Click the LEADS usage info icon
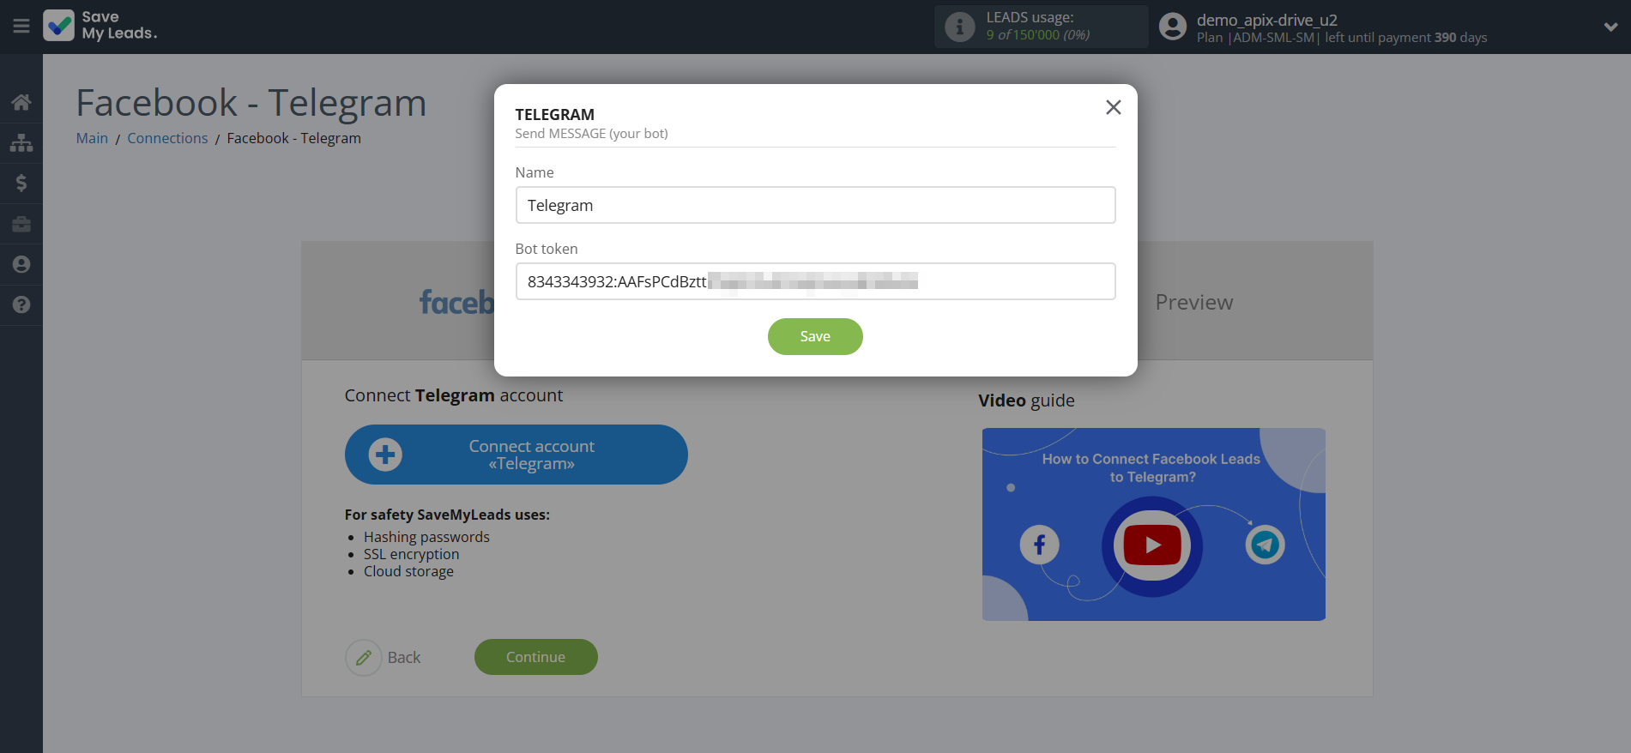The width and height of the screenshot is (1631, 753). tap(959, 27)
